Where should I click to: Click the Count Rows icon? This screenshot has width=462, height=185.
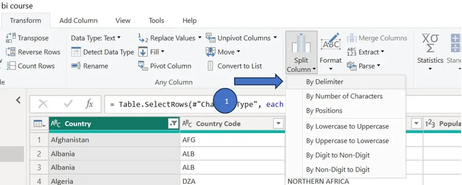pos(11,66)
